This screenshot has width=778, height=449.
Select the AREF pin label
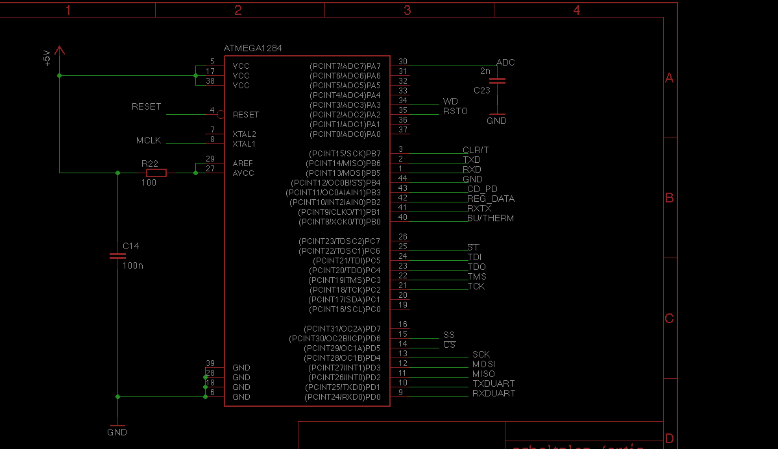[x=243, y=164]
